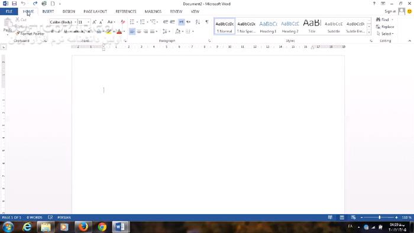Toggle Show/Hide paragraph marks
The height and width of the screenshot is (233, 414).
coord(207,22)
